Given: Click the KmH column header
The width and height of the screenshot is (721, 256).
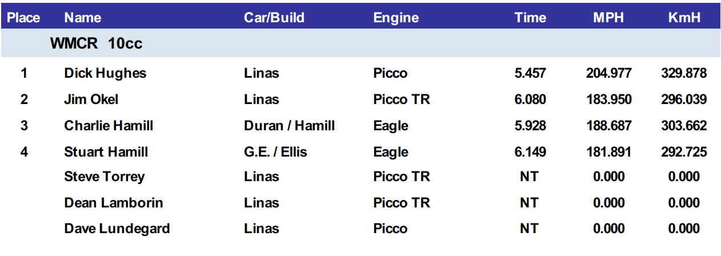Looking at the screenshot, I should (684, 18).
